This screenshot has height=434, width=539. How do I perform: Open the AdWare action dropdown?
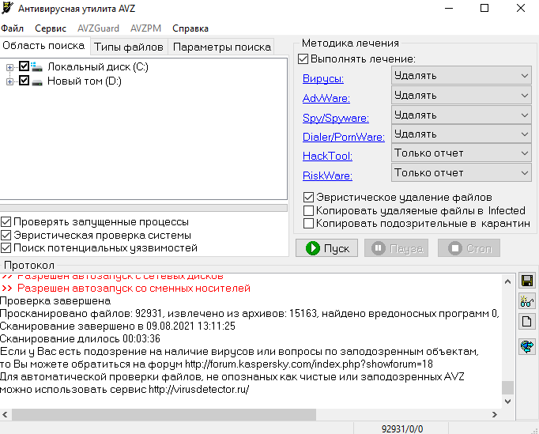coord(462,96)
